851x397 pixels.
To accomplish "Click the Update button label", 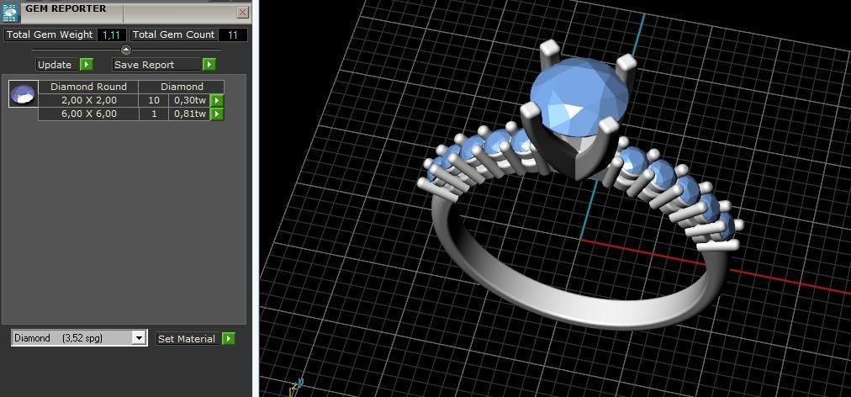I will point(57,65).
